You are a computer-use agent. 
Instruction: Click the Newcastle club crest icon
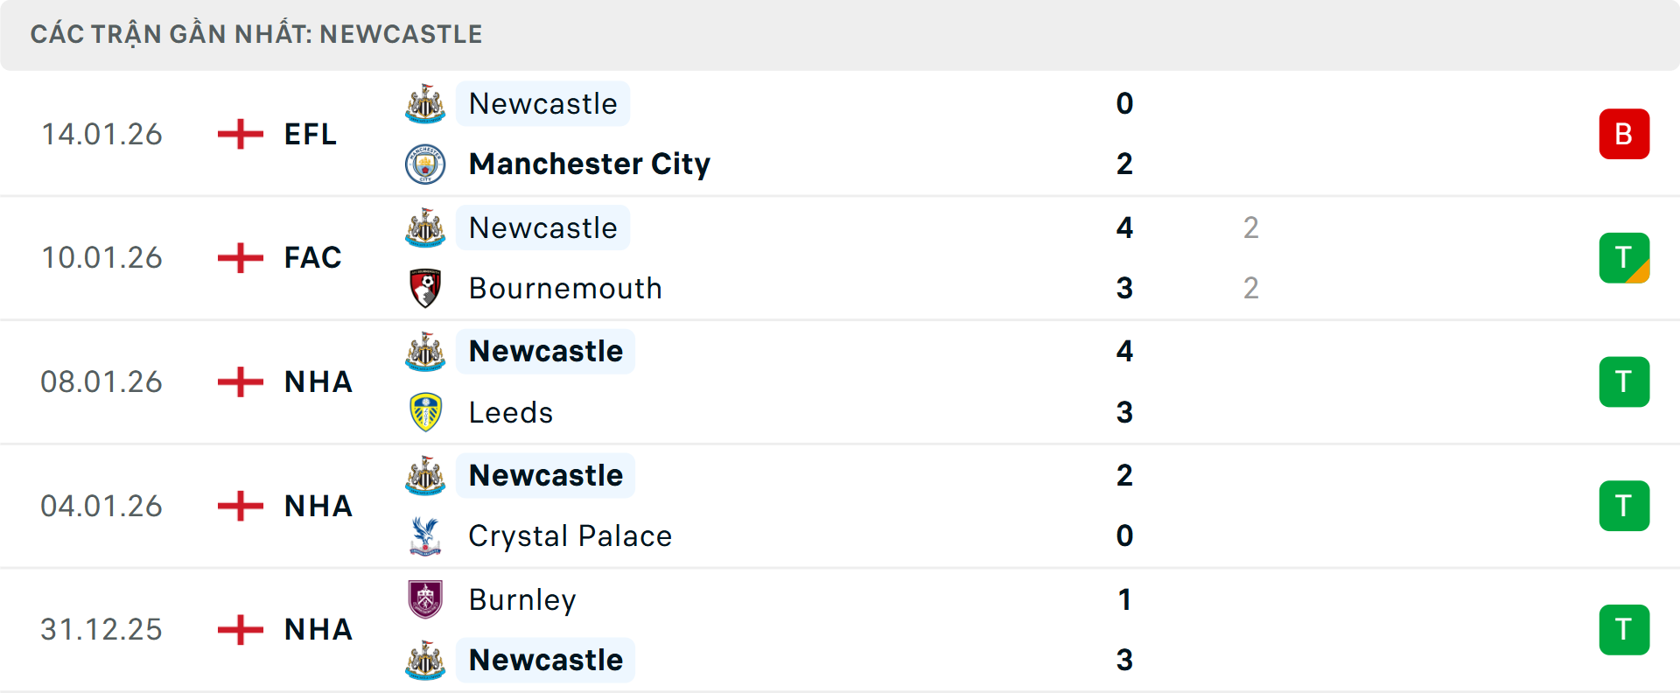click(425, 103)
